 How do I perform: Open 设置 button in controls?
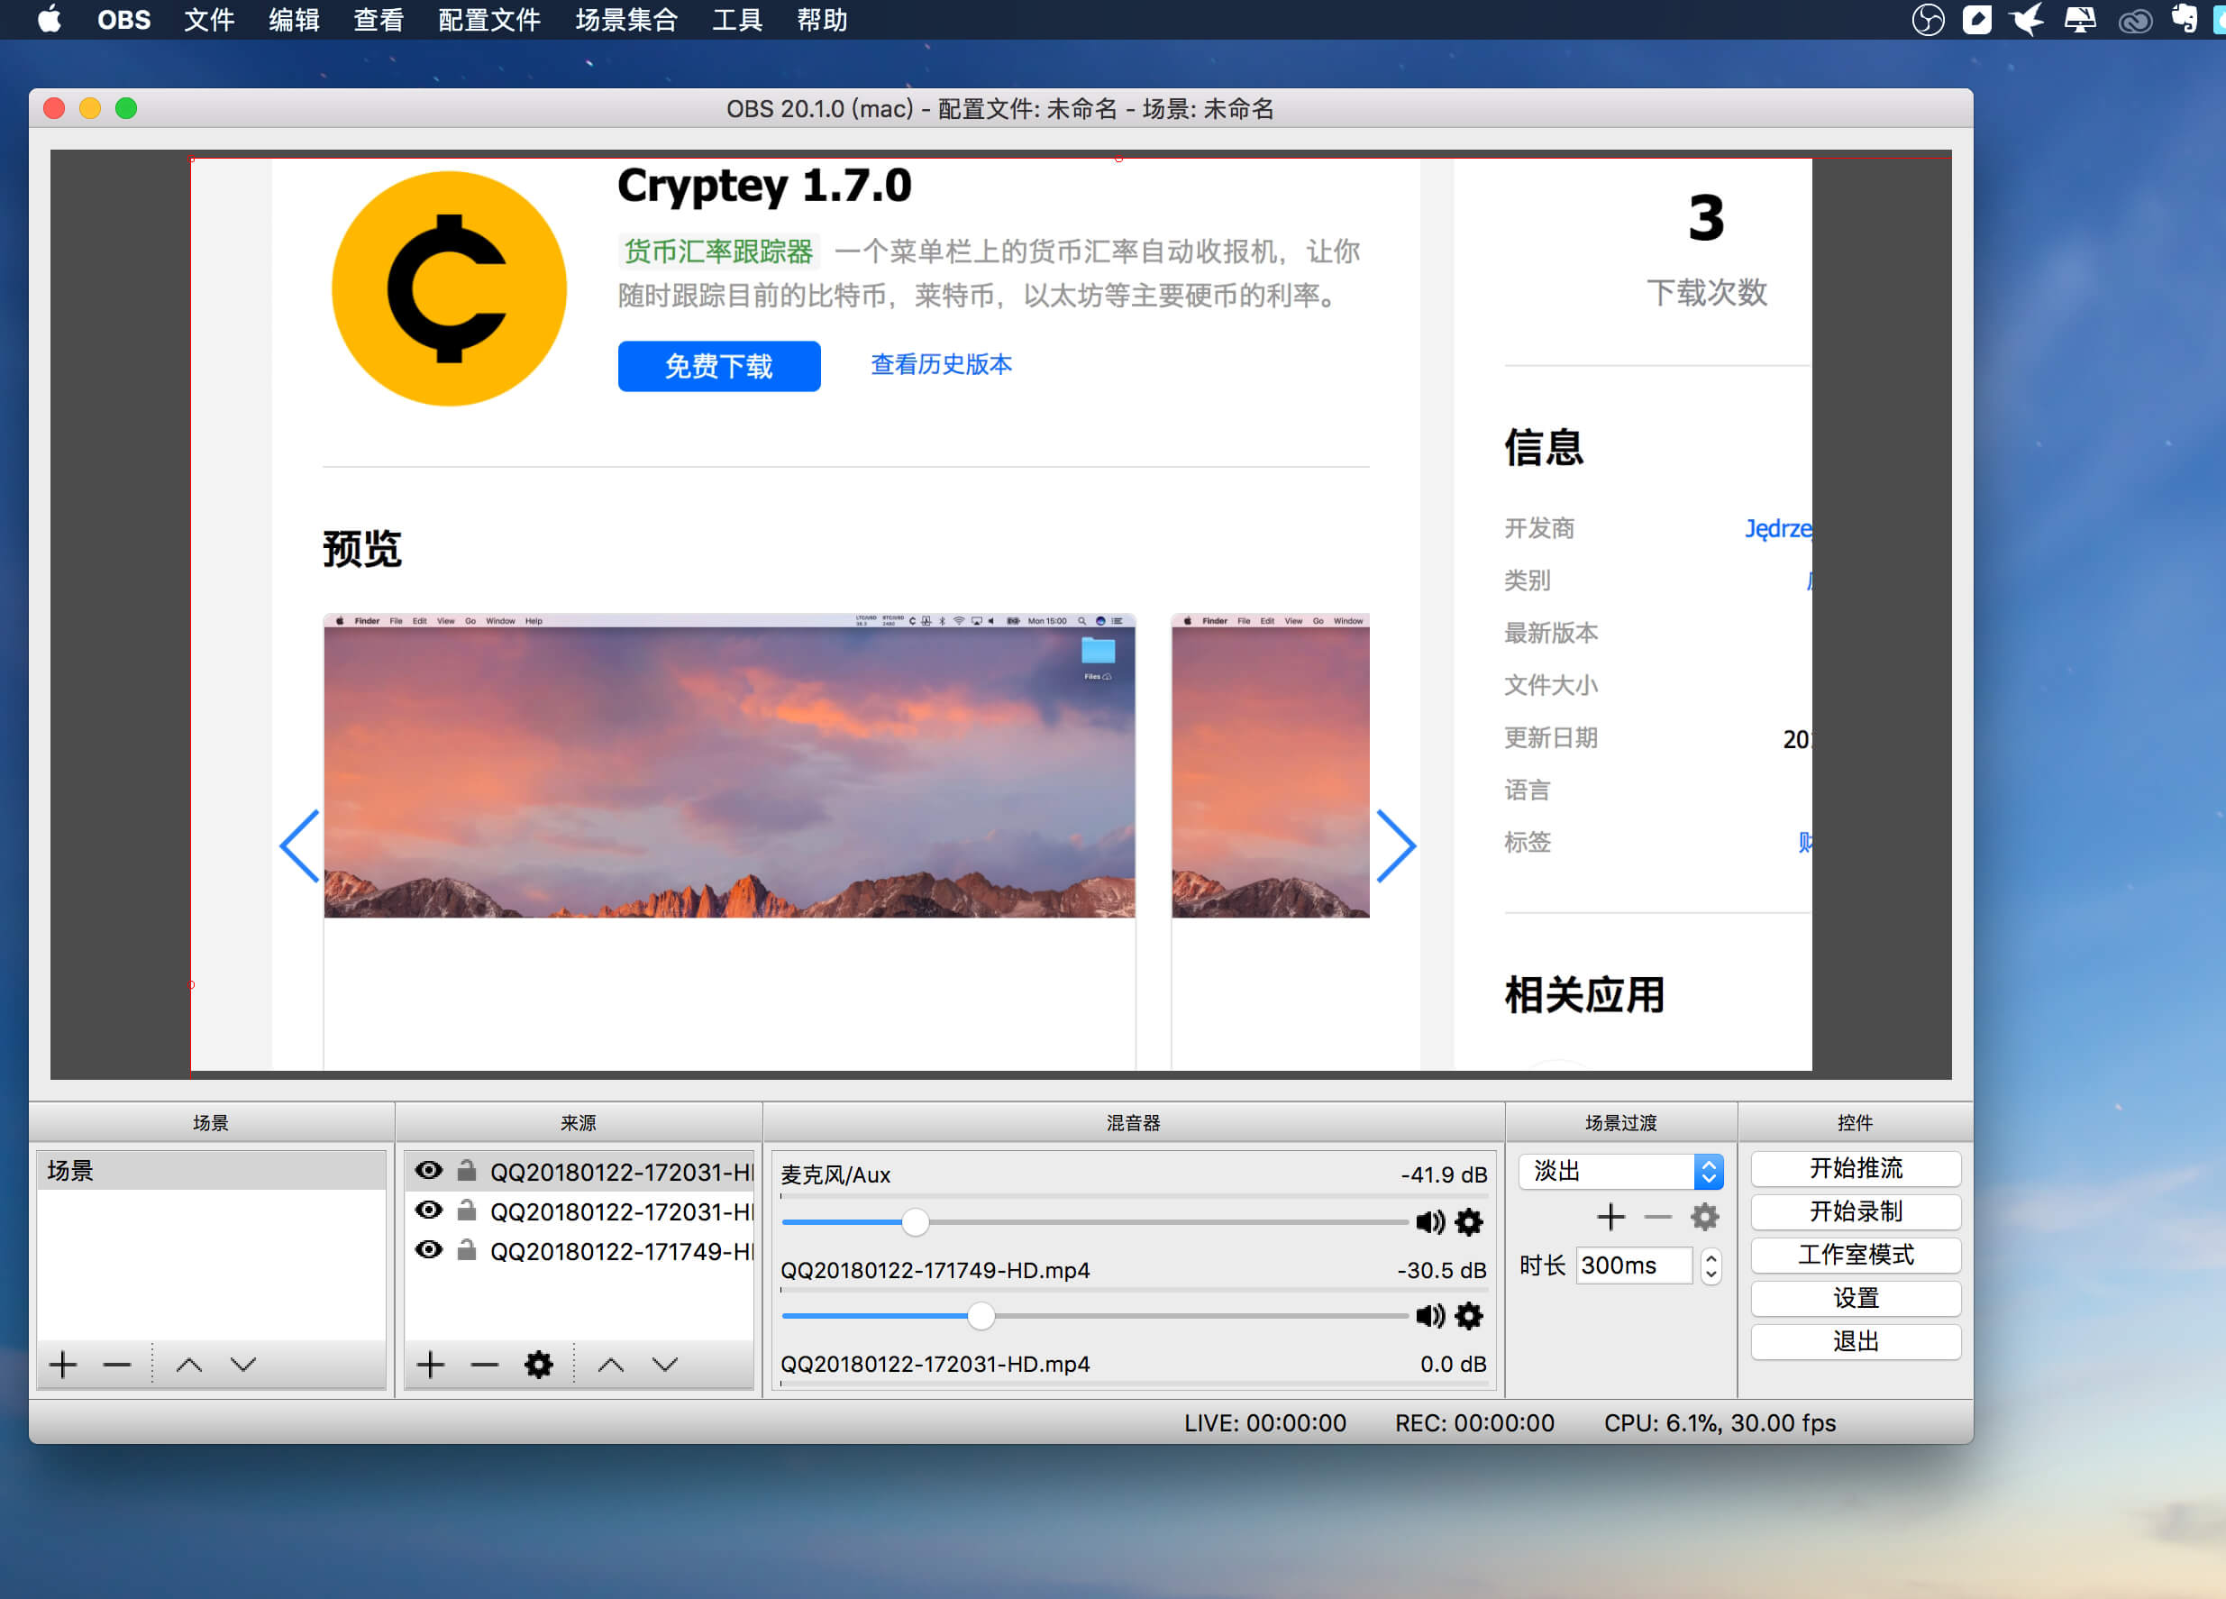point(1855,1298)
